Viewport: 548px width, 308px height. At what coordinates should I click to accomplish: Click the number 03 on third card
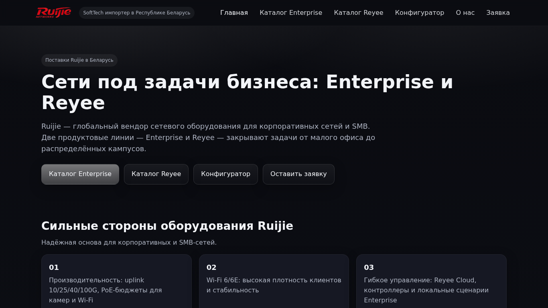click(x=369, y=267)
